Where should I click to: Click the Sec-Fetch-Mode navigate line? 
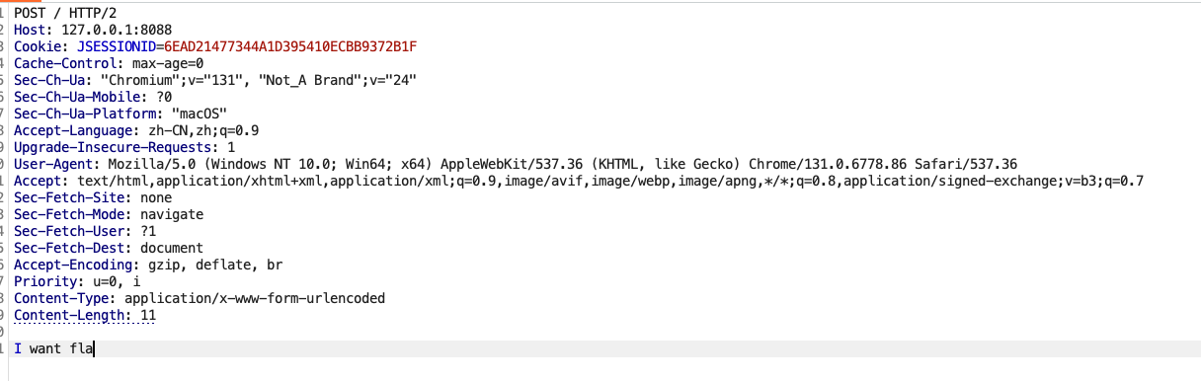109,214
